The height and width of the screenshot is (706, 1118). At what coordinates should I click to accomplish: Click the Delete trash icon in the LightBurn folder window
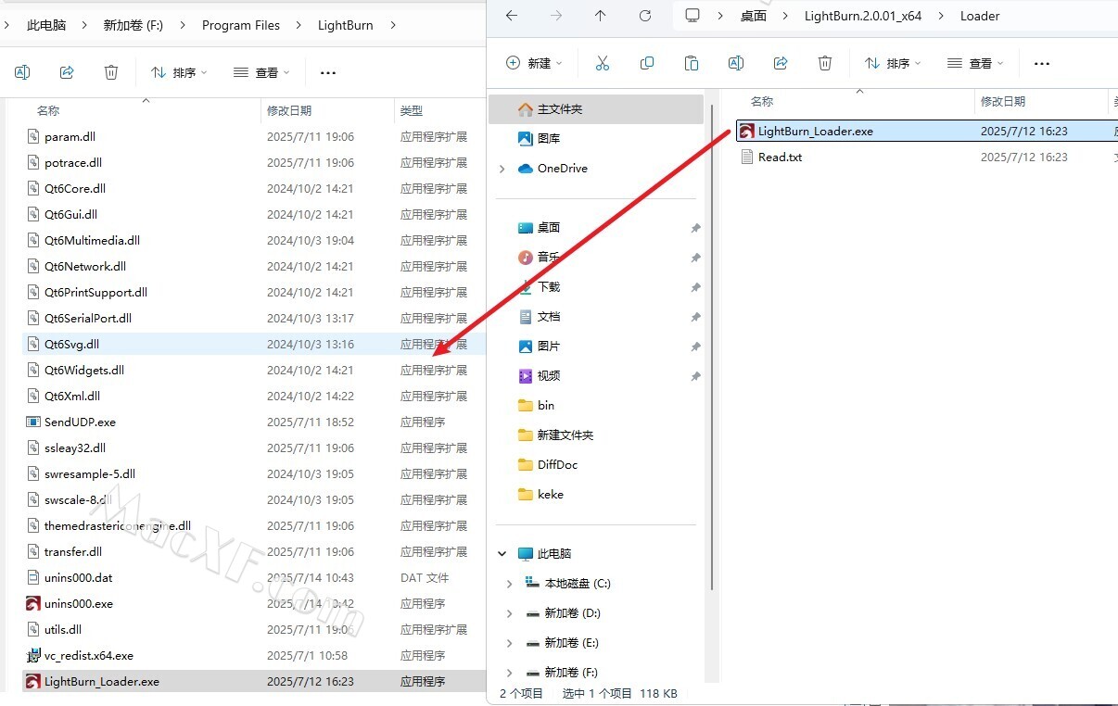pos(111,72)
